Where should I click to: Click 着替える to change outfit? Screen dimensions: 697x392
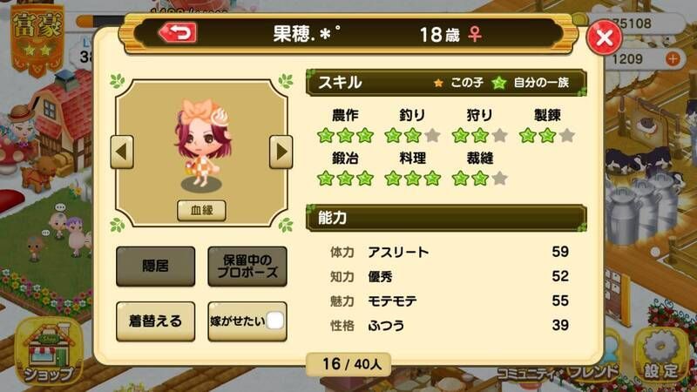[x=156, y=321]
